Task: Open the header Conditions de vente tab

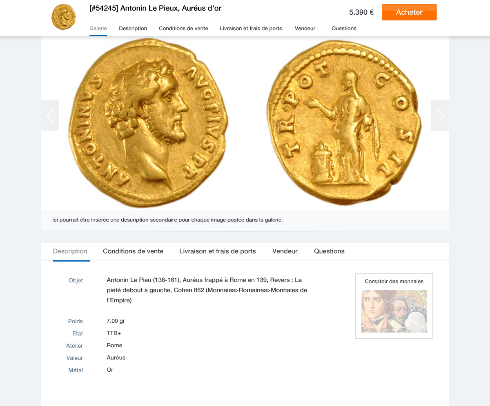Action: 184,29
